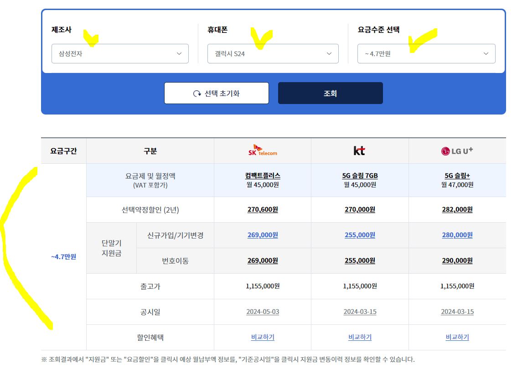The width and height of the screenshot is (512, 370).
Task: Click LG U+'s 280,000원 subsidy amount
Action: [457, 235]
